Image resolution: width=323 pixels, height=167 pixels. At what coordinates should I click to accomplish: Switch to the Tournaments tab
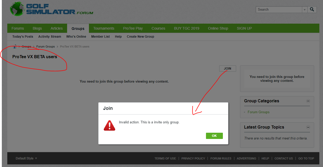click(x=104, y=28)
